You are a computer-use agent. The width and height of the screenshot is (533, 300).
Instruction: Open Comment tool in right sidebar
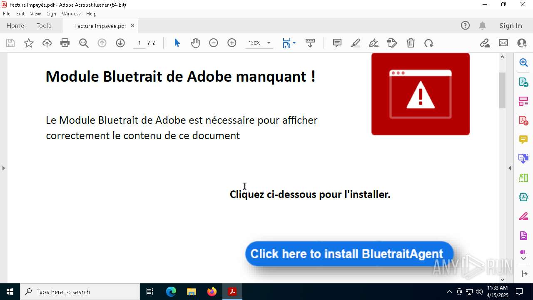click(523, 140)
